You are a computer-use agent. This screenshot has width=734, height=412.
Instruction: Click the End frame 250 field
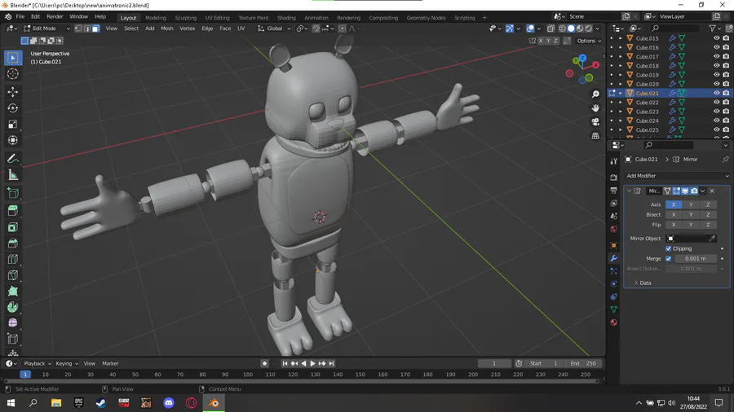(583, 363)
